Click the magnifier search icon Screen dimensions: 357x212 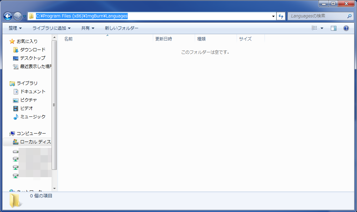(x=349, y=16)
